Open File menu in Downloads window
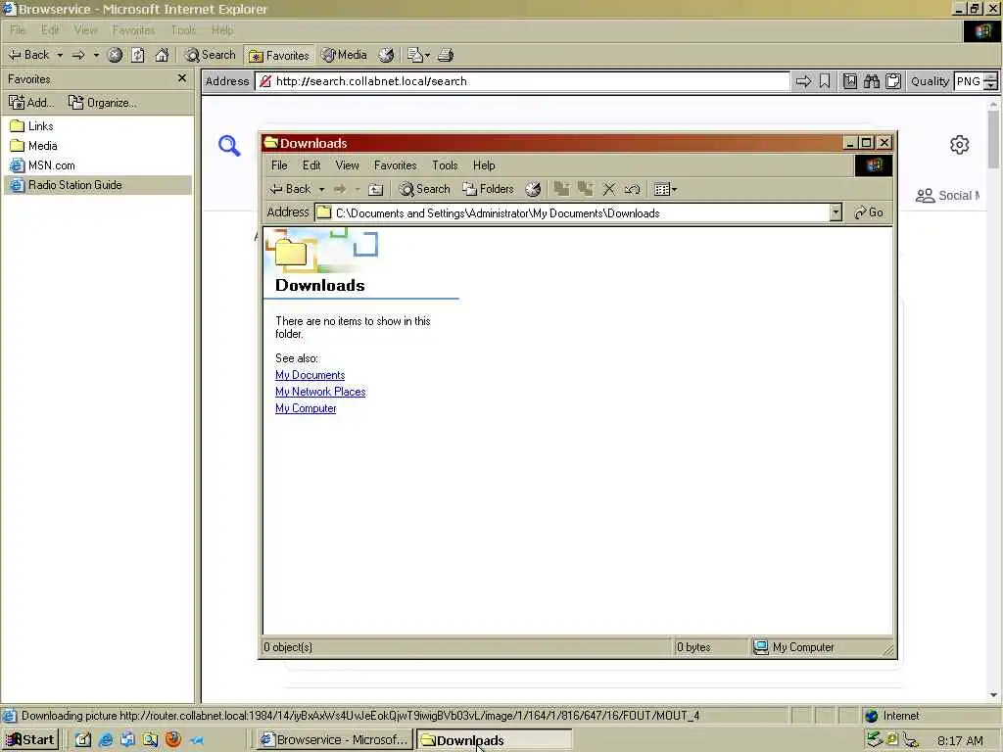The height and width of the screenshot is (752, 1003). point(279,165)
